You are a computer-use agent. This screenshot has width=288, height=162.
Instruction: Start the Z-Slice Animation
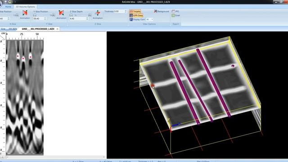click(x=98, y=14)
